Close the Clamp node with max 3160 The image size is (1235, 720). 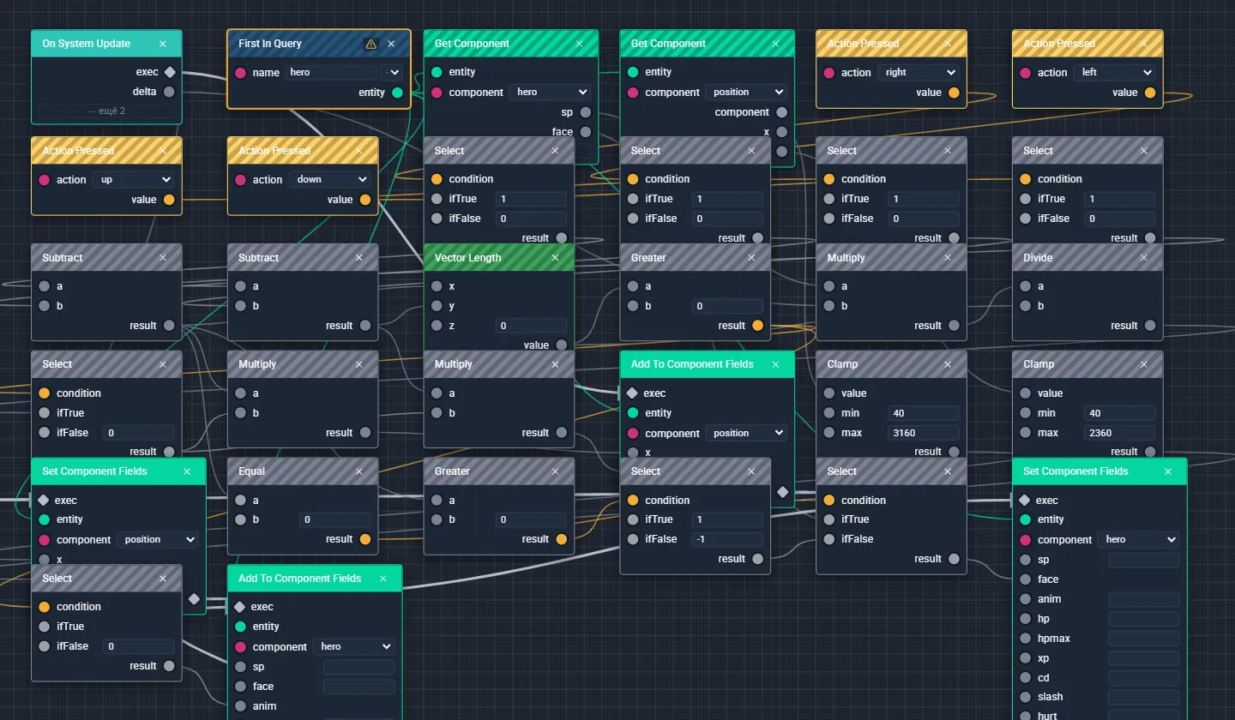948,364
